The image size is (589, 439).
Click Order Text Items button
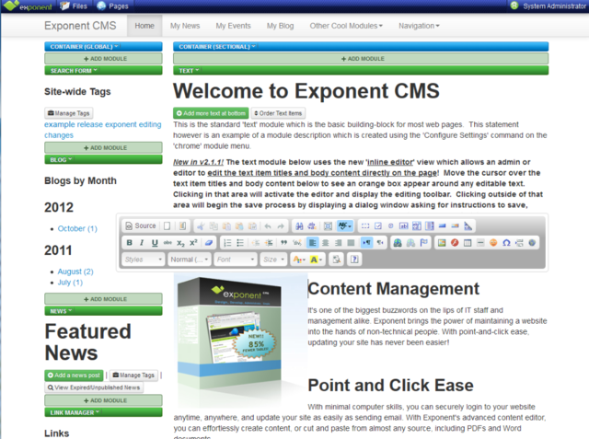click(x=278, y=113)
